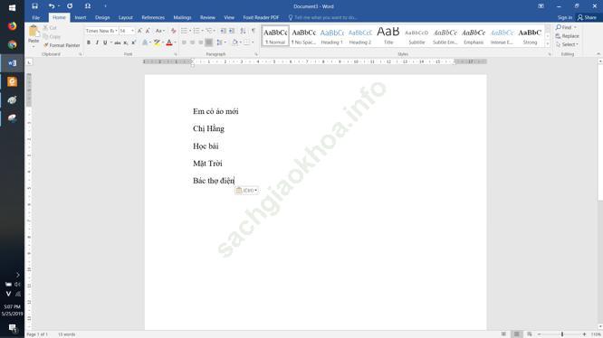
Task: Open the Layout ribbon tab
Action: 125,18
